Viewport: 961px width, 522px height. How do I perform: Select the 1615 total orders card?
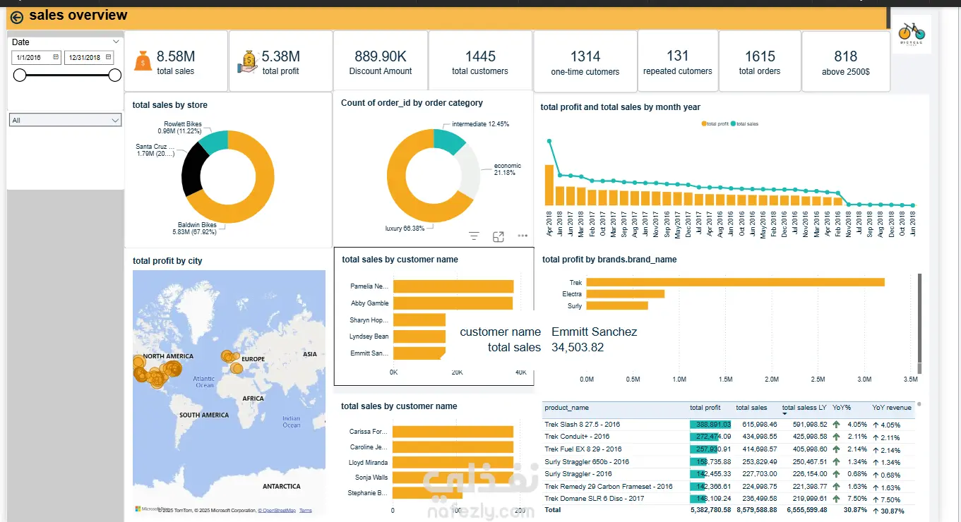coord(760,61)
